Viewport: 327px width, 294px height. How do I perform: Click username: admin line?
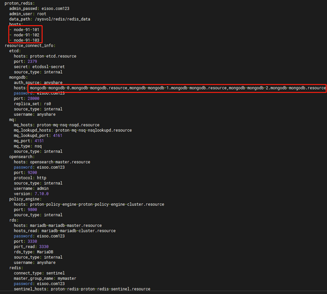(x=31, y=189)
